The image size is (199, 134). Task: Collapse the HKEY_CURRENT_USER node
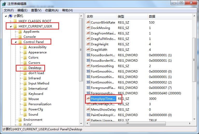[x=11, y=26]
